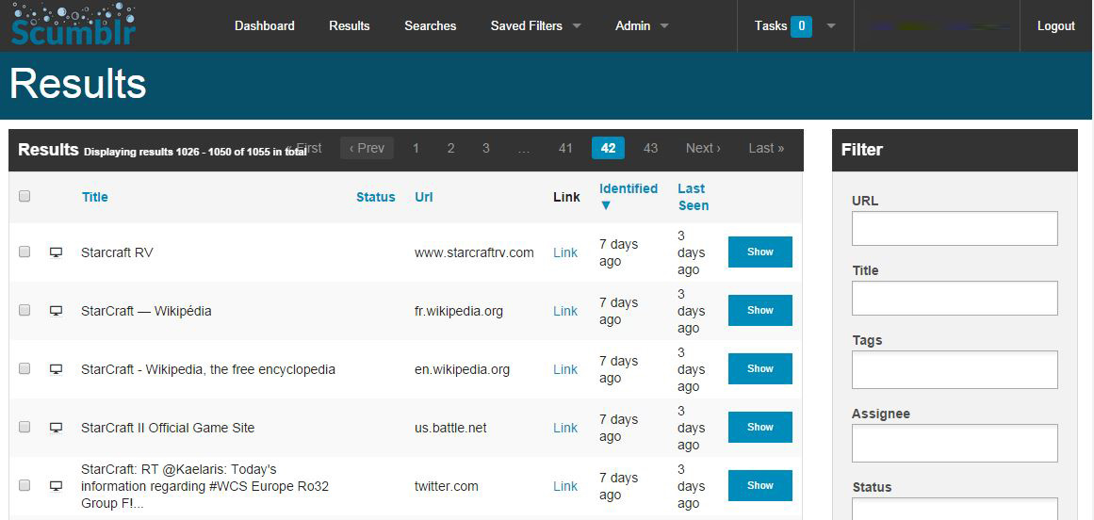Click monitor icon in Starcraft RV row
This screenshot has height=520, width=1094.
(x=57, y=252)
